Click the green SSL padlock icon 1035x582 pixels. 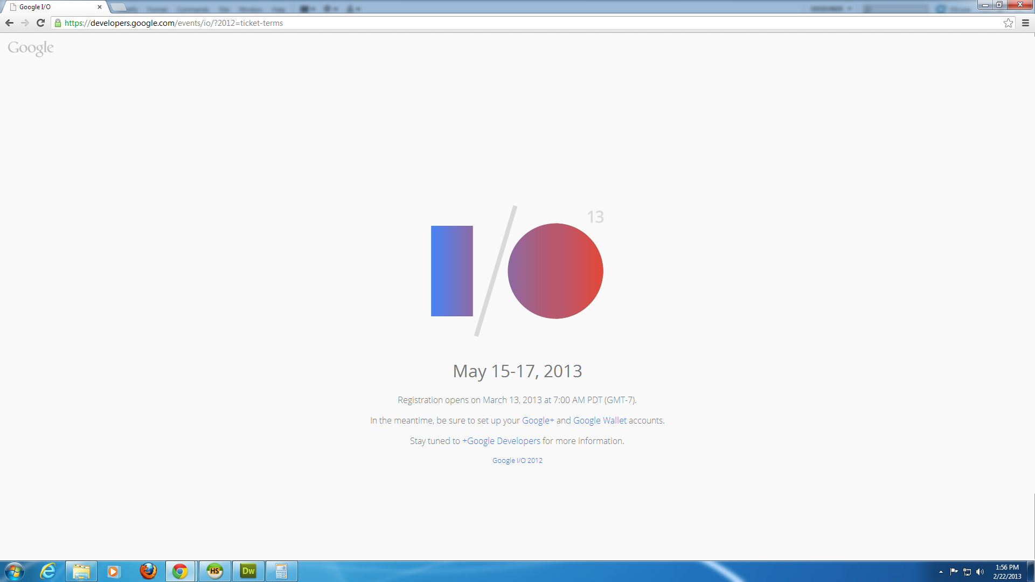coord(58,23)
